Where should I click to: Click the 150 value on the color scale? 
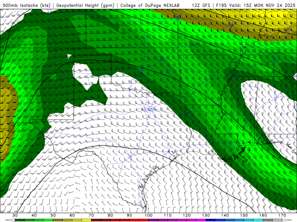click(x=244, y=215)
